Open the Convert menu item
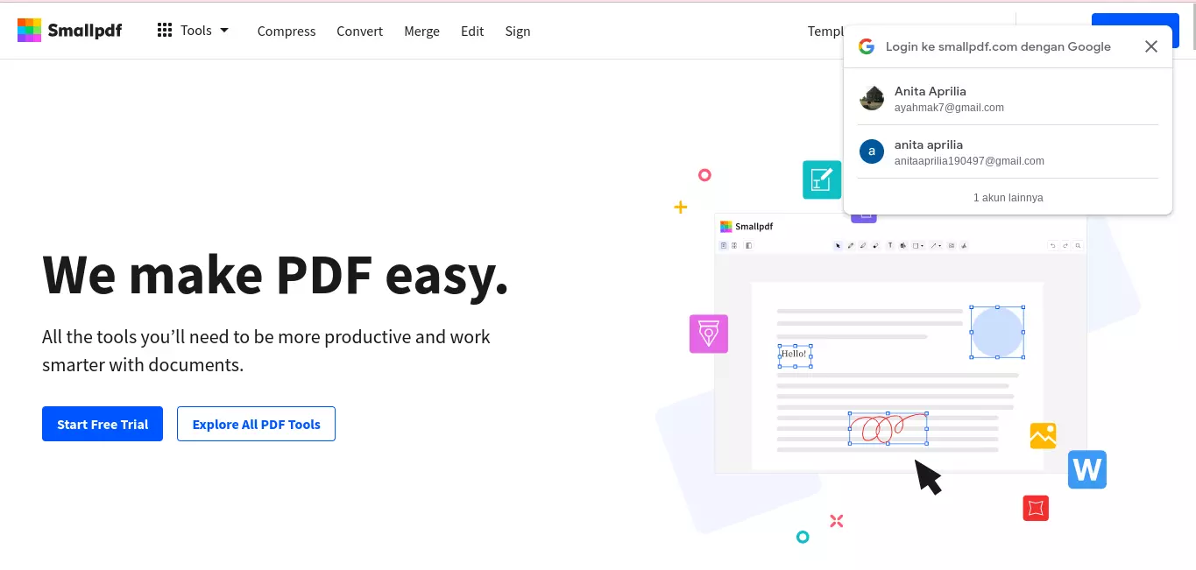Viewport: 1196px width, 570px height. coord(360,31)
